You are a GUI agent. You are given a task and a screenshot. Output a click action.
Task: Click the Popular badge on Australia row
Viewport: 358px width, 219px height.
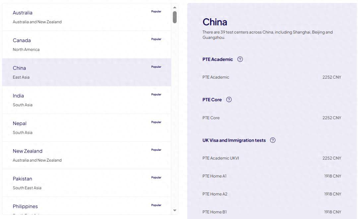coord(156,11)
